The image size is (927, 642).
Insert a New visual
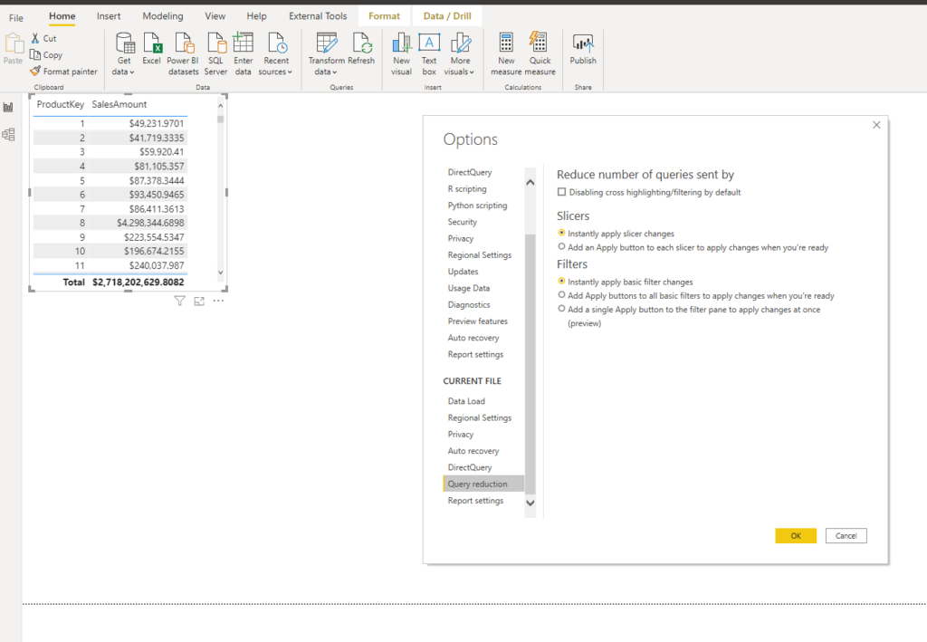(400, 51)
